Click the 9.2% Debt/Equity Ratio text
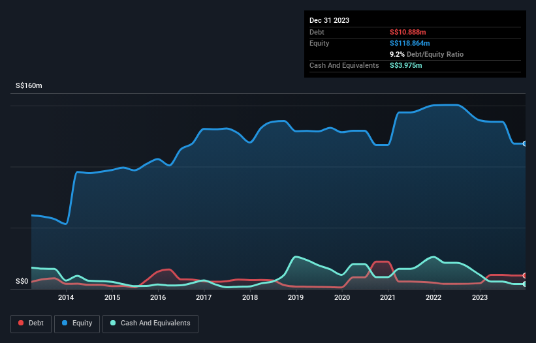Viewport: 536px width, 343px height. 426,54
